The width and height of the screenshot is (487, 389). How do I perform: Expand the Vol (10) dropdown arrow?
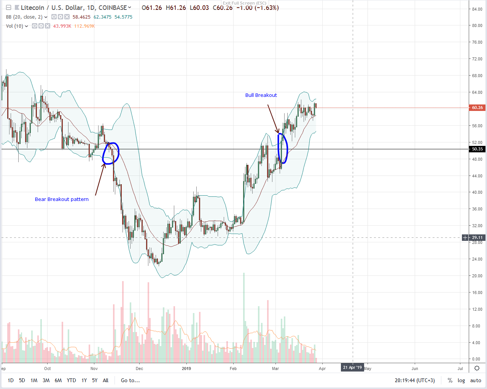pyautogui.click(x=27, y=26)
